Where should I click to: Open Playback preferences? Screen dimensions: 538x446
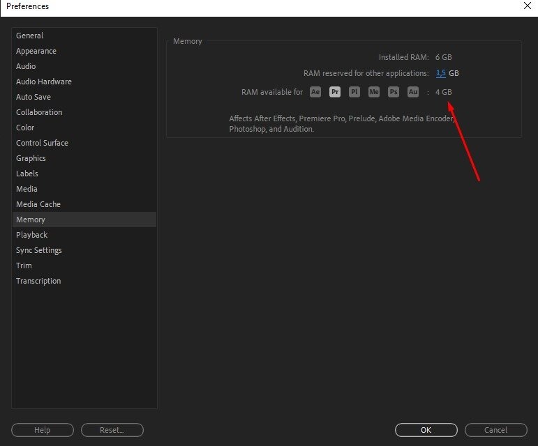(84, 235)
